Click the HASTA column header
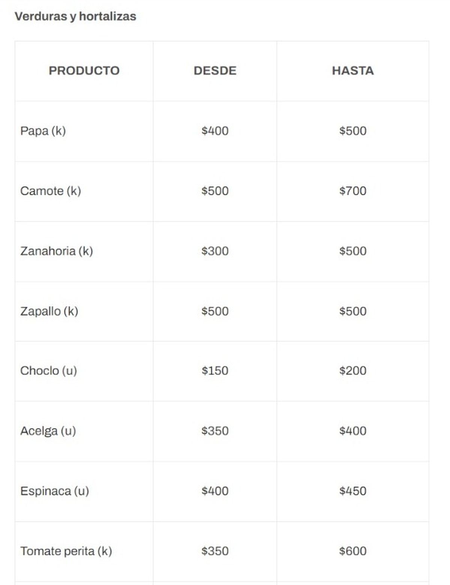The height and width of the screenshot is (585, 450). coord(352,70)
